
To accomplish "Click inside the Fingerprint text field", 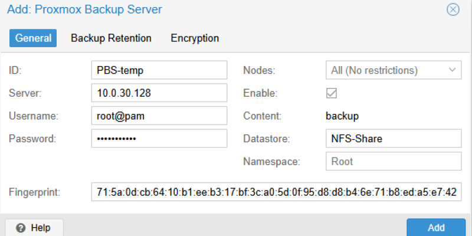I will [276, 192].
